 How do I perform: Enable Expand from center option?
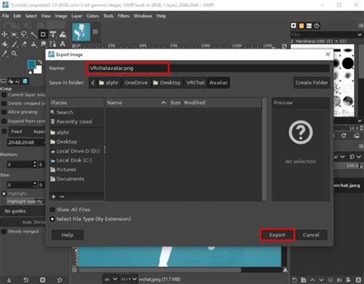(x=4, y=121)
